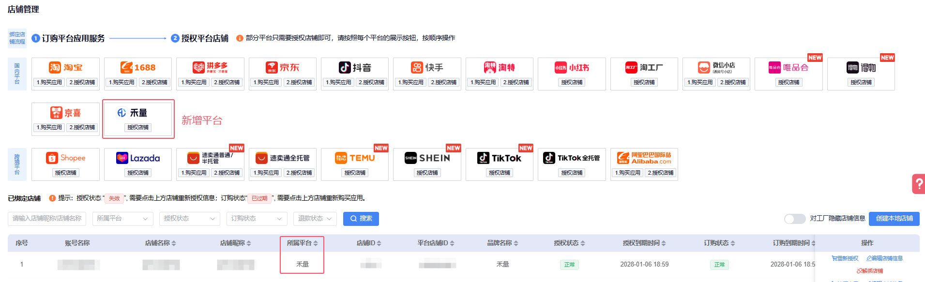
Task: Click 授权店铺 under Lazada
Action: pos(138,173)
